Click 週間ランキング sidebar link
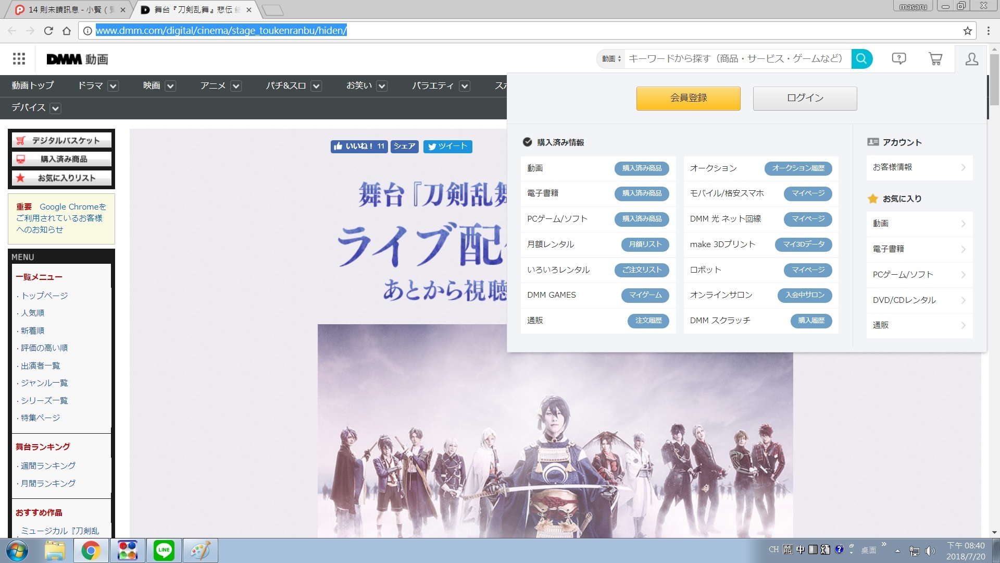Image resolution: width=1000 pixels, height=563 pixels. pyautogui.click(x=48, y=466)
